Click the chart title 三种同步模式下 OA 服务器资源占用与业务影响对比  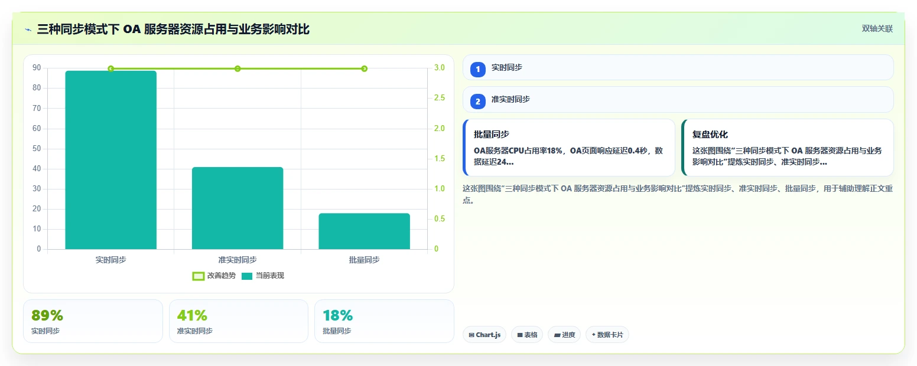(173, 30)
